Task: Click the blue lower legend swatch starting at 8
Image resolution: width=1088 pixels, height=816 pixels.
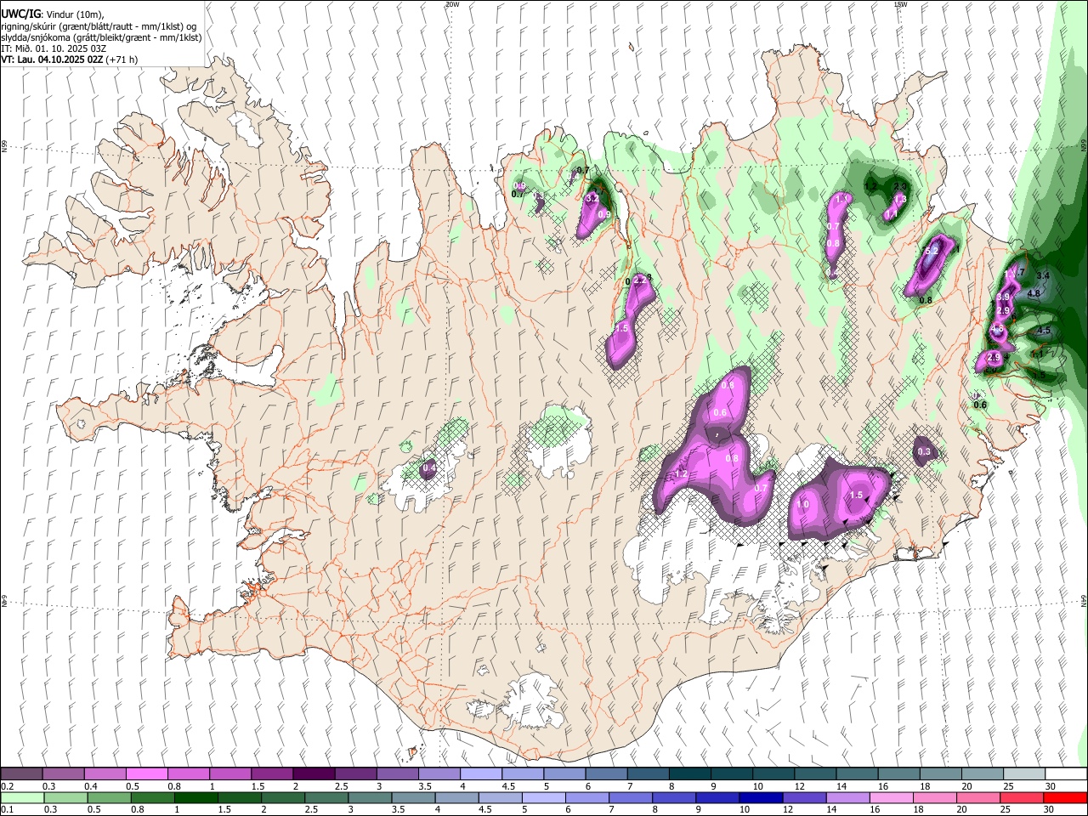Action: (x=674, y=797)
